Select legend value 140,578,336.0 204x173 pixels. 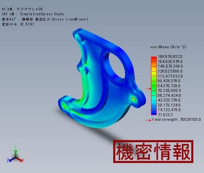(170, 66)
